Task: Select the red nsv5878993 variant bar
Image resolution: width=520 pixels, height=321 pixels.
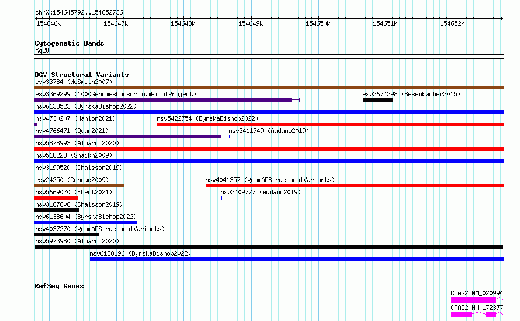Action: coord(269,149)
